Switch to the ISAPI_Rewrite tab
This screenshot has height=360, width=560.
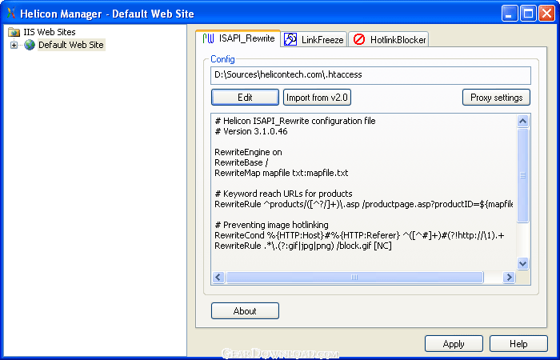point(238,38)
